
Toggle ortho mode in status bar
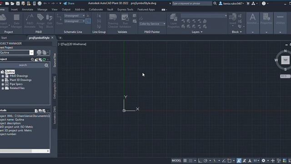click(x=200, y=161)
